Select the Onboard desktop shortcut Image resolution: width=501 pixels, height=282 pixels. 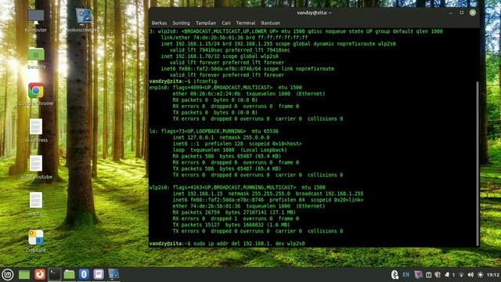pyautogui.click(x=36, y=241)
